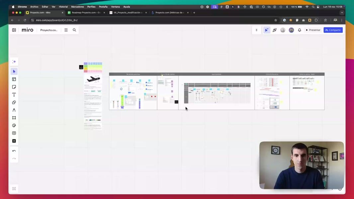Select the Text tool
Viewport: 354px width, 199px height.
[x=14, y=95]
